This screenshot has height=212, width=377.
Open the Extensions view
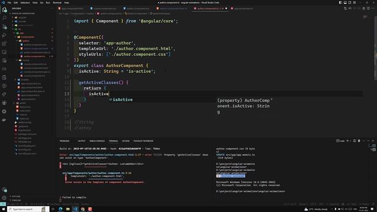(x=4, y=44)
